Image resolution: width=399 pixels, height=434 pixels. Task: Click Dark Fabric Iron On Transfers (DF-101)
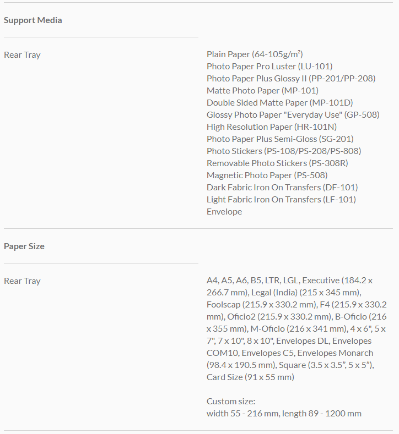pyautogui.click(x=282, y=188)
